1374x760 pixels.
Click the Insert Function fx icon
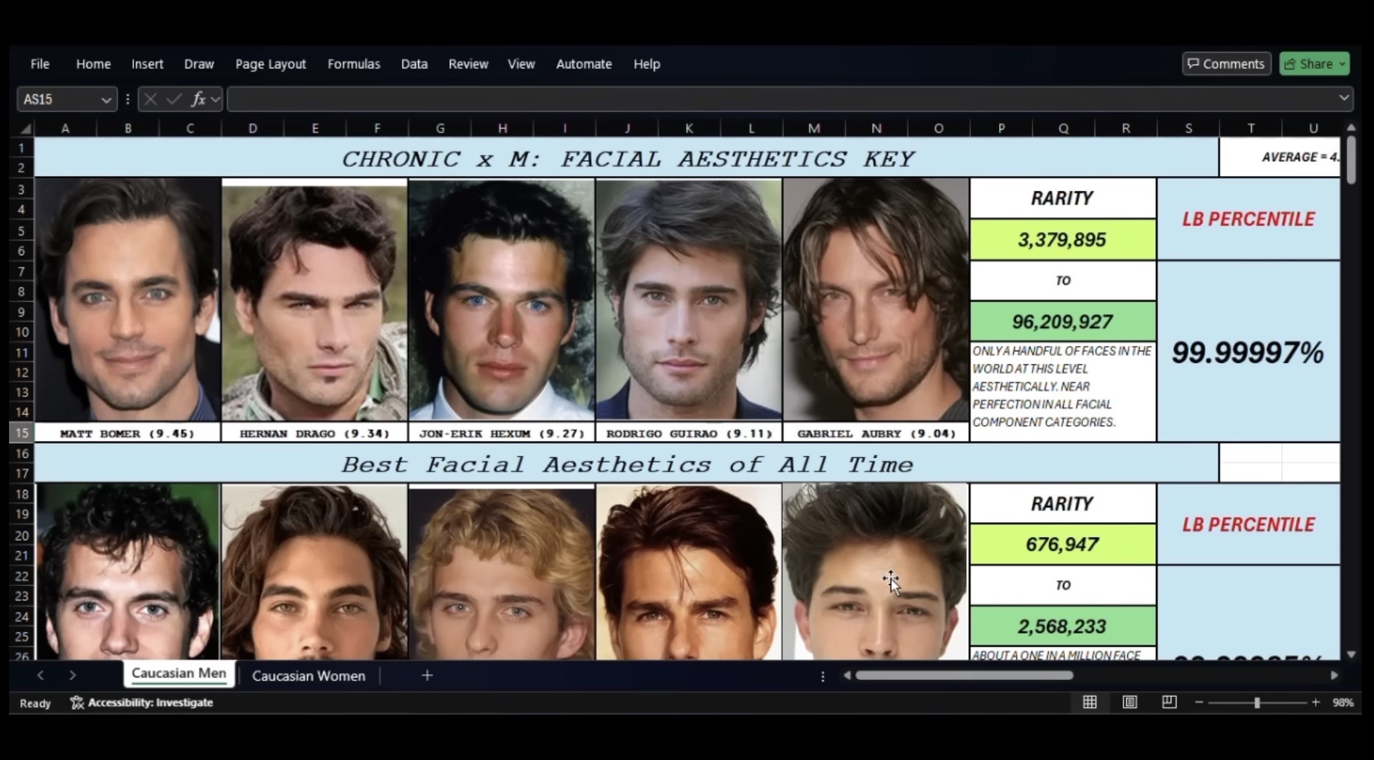click(x=198, y=99)
